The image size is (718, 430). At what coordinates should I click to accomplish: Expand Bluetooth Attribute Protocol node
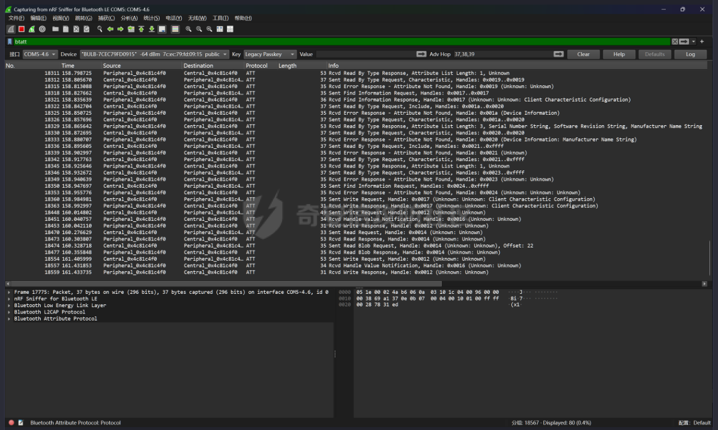(9, 319)
